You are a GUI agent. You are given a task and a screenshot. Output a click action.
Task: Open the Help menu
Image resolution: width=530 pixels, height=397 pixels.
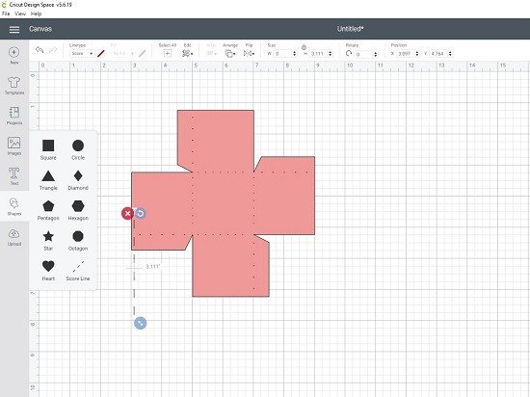[x=36, y=13]
